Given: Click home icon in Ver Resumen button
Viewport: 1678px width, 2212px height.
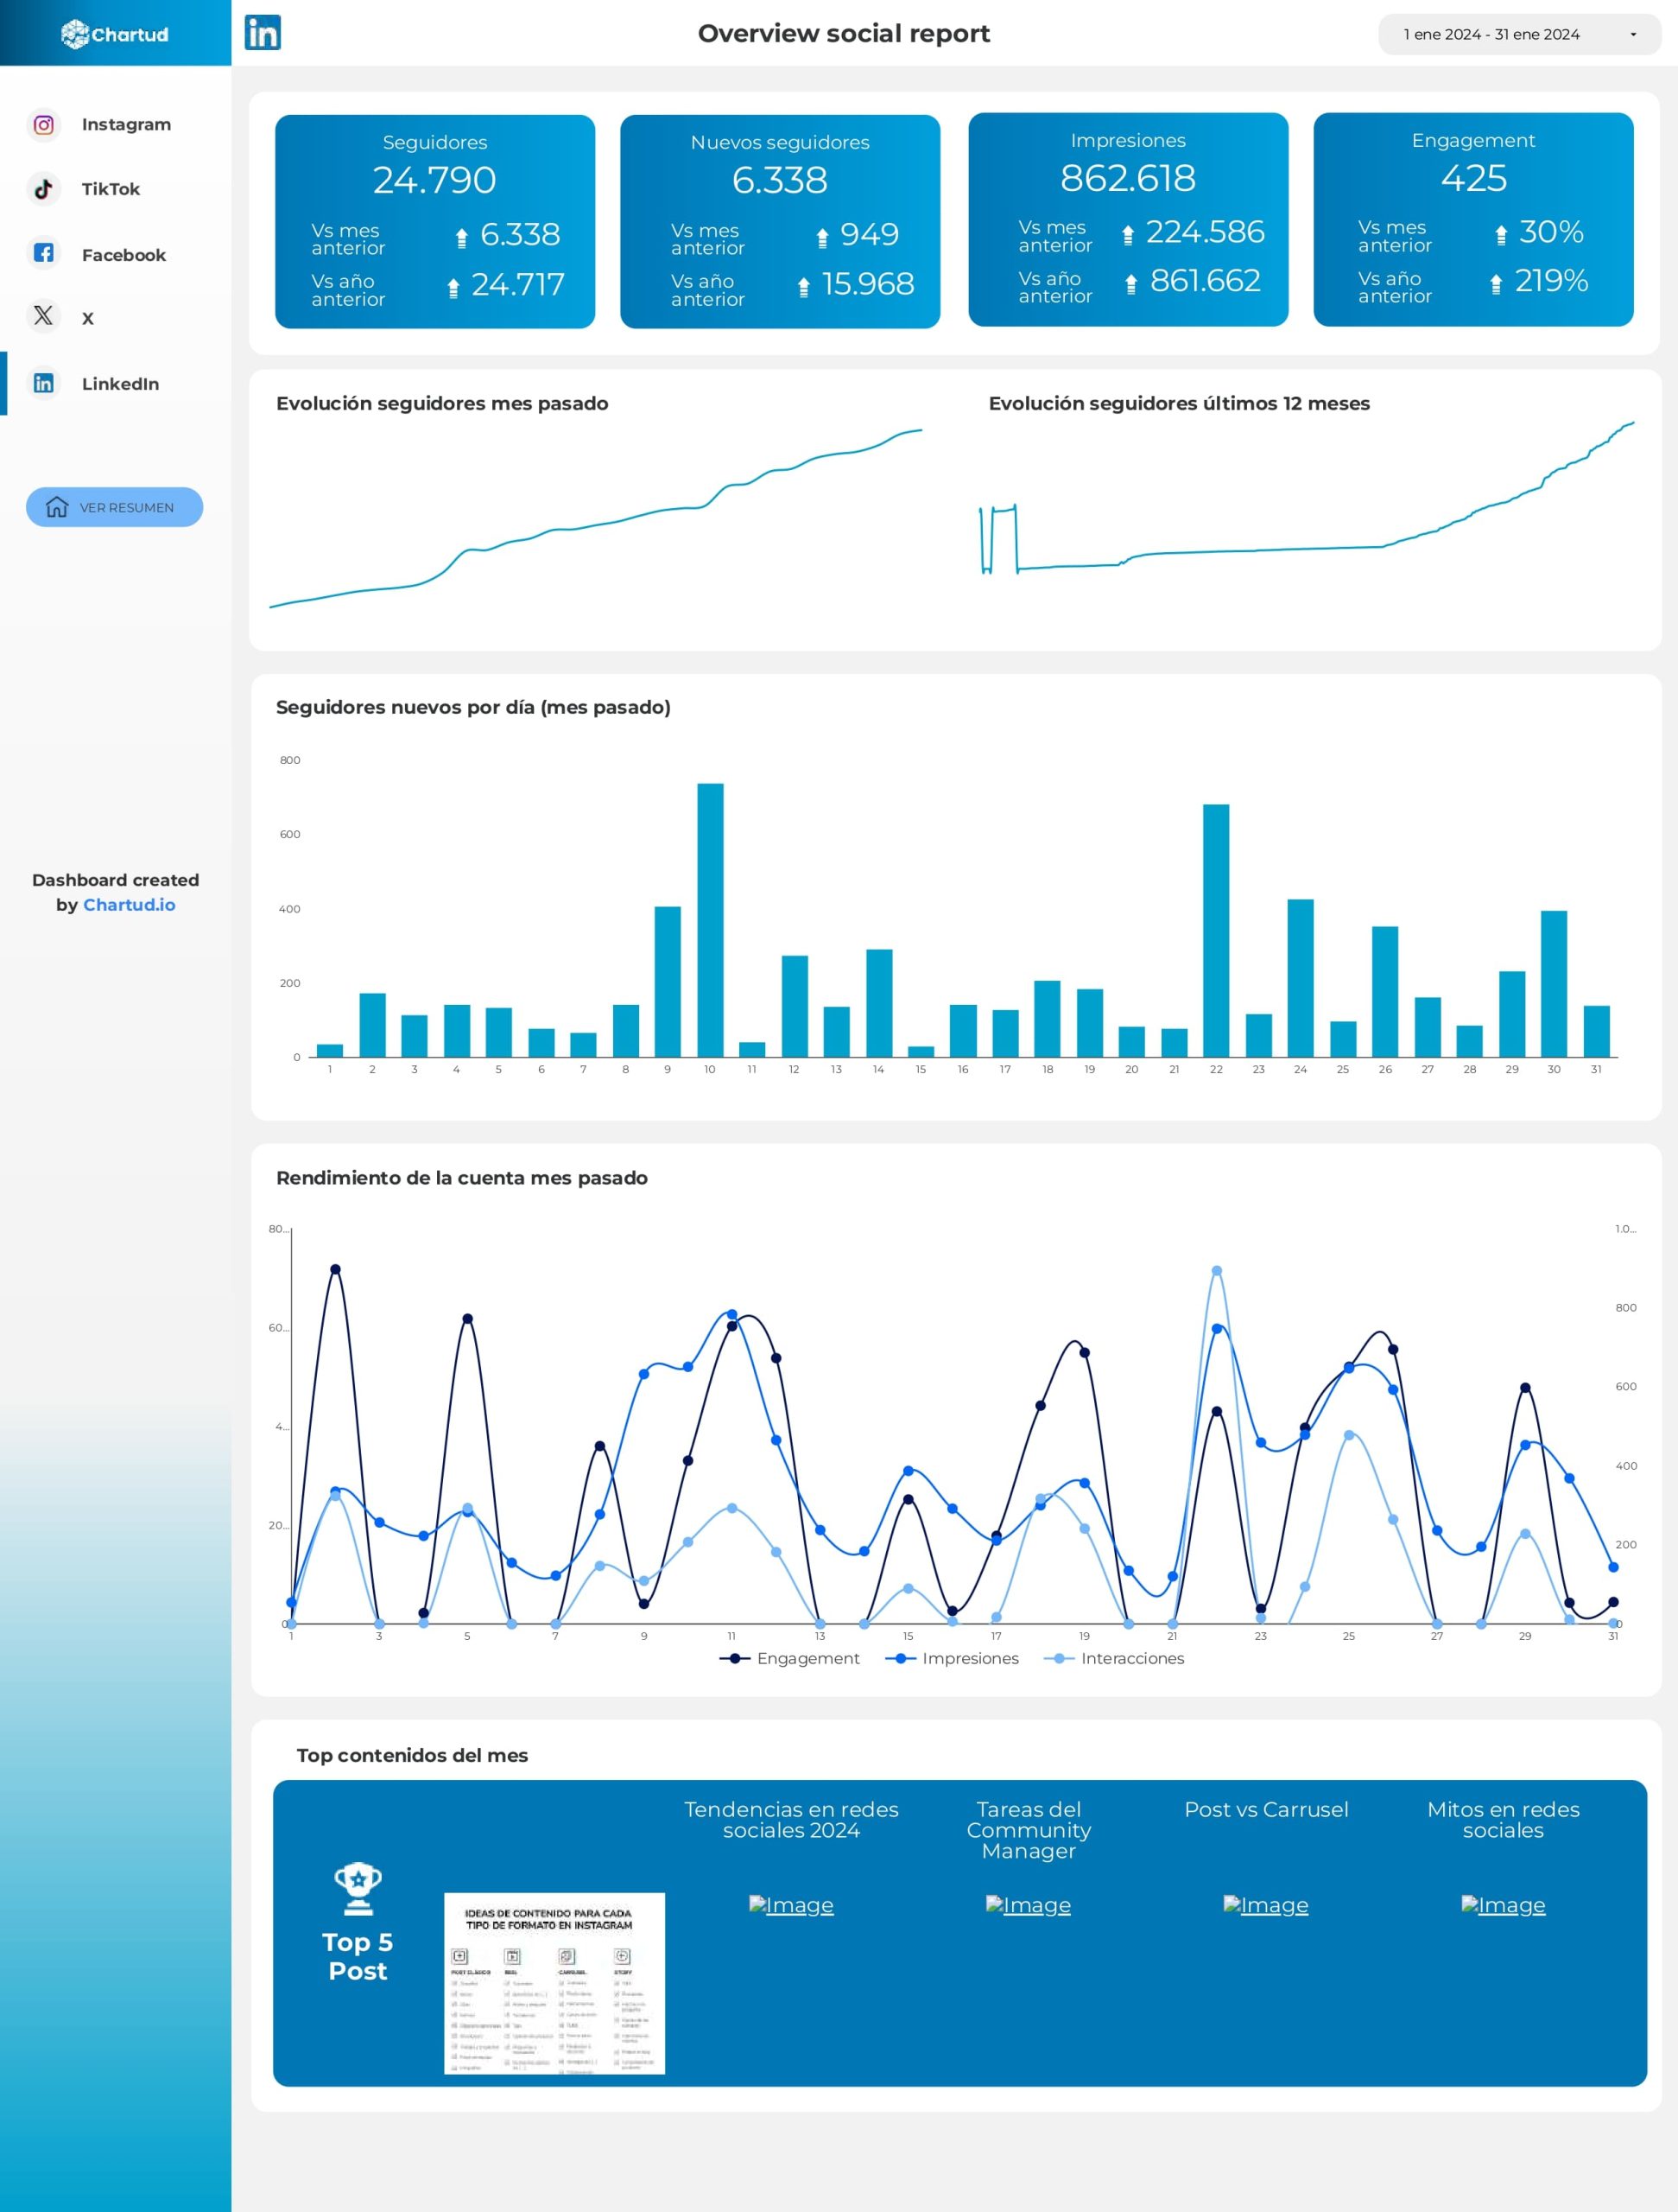Looking at the screenshot, I should (57, 507).
